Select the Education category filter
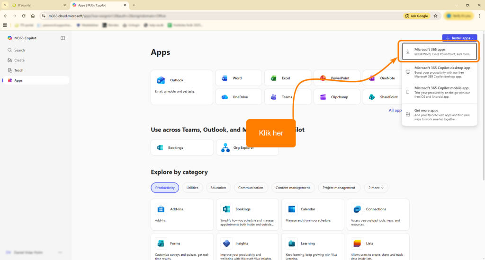This screenshot has height=260, width=485. coord(218,188)
